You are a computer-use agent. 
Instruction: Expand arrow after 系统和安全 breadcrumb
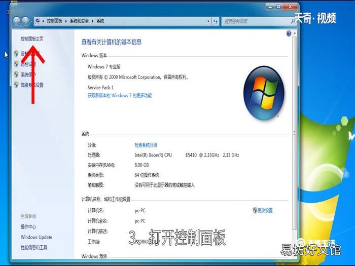93,21
